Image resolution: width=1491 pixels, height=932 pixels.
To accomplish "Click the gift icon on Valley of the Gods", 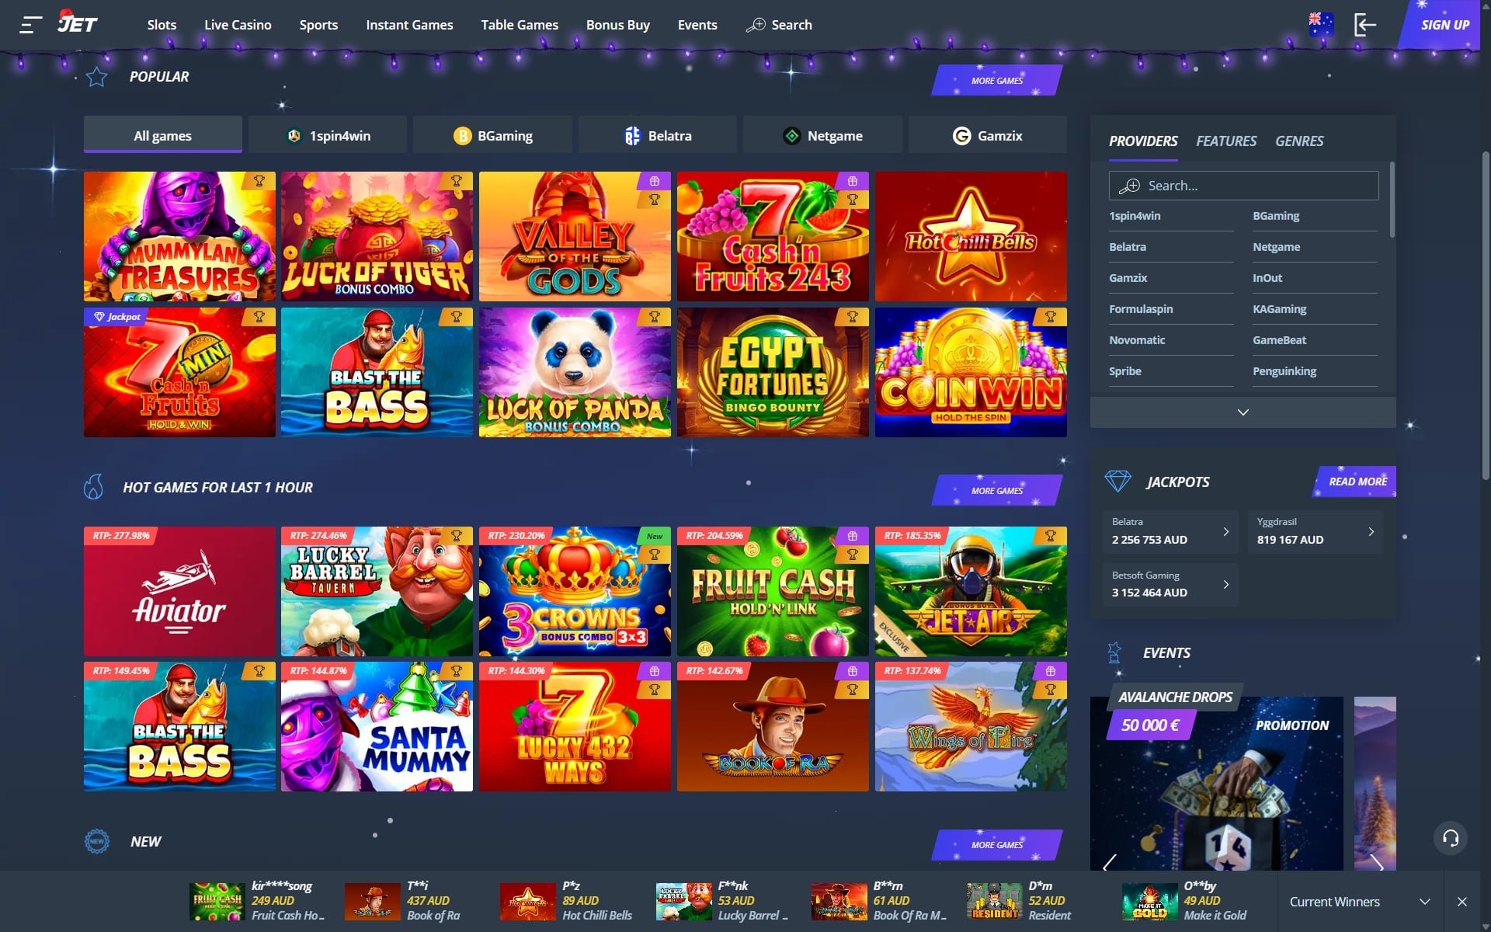I will [x=655, y=181].
